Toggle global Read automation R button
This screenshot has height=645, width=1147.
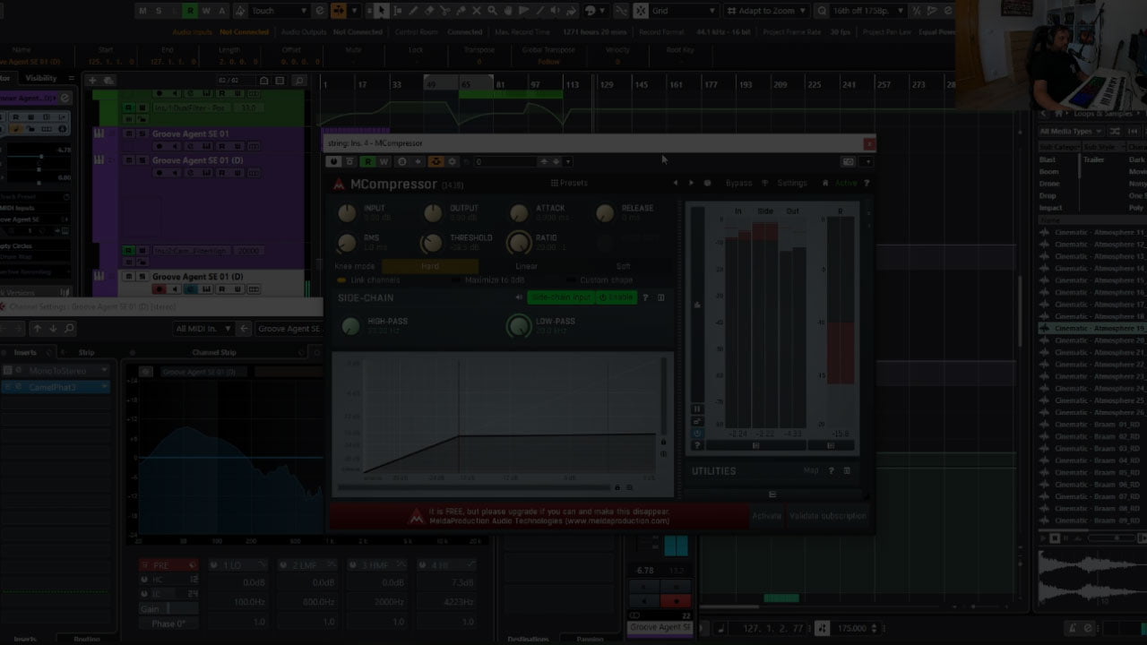tap(190, 11)
